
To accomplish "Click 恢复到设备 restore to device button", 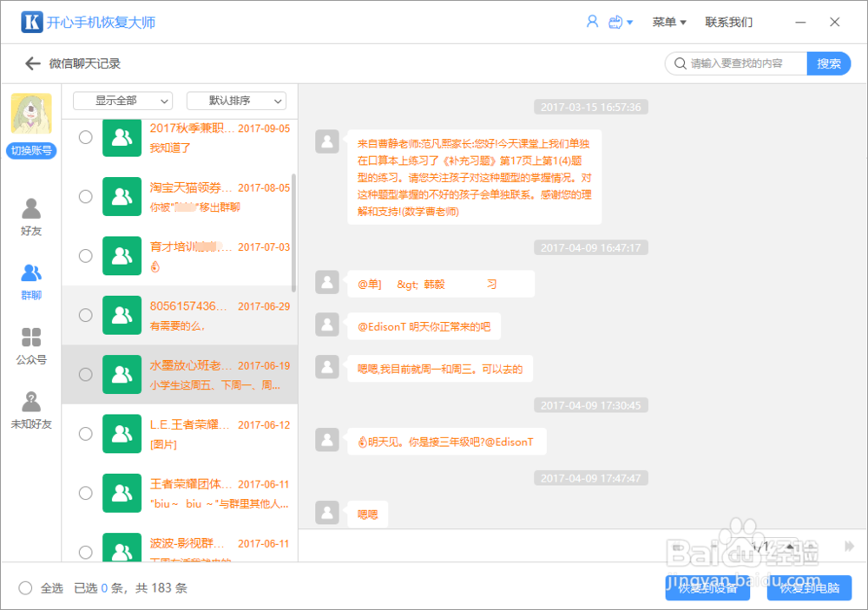I will (x=707, y=587).
